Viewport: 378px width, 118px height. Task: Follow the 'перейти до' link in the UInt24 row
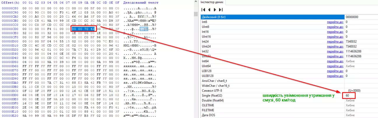coord(335,46)
